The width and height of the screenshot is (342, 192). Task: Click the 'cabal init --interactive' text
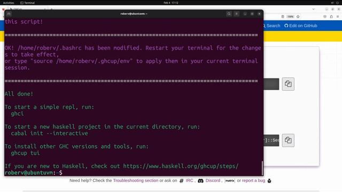point(49,133)
